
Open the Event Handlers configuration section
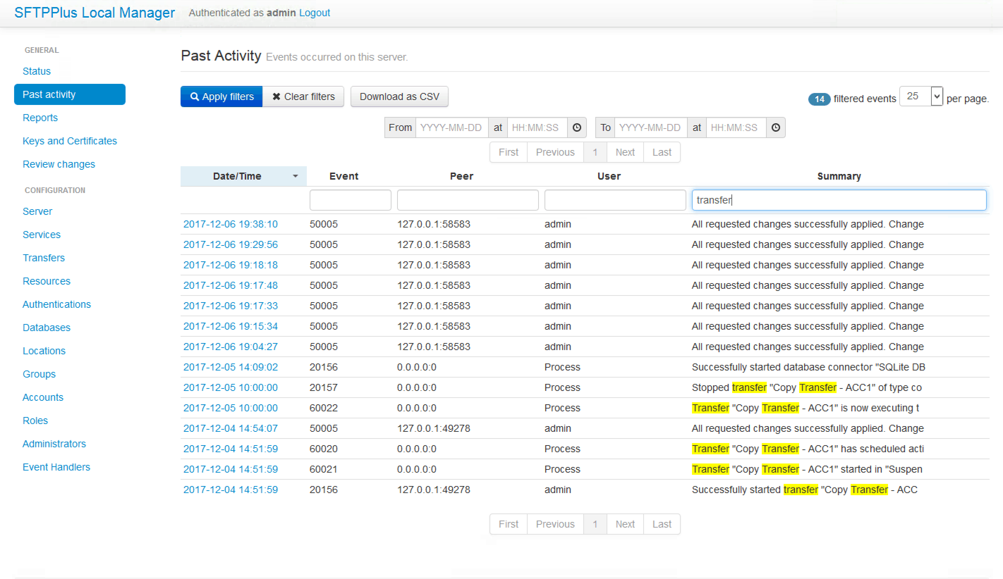click(x=56, y=467)
